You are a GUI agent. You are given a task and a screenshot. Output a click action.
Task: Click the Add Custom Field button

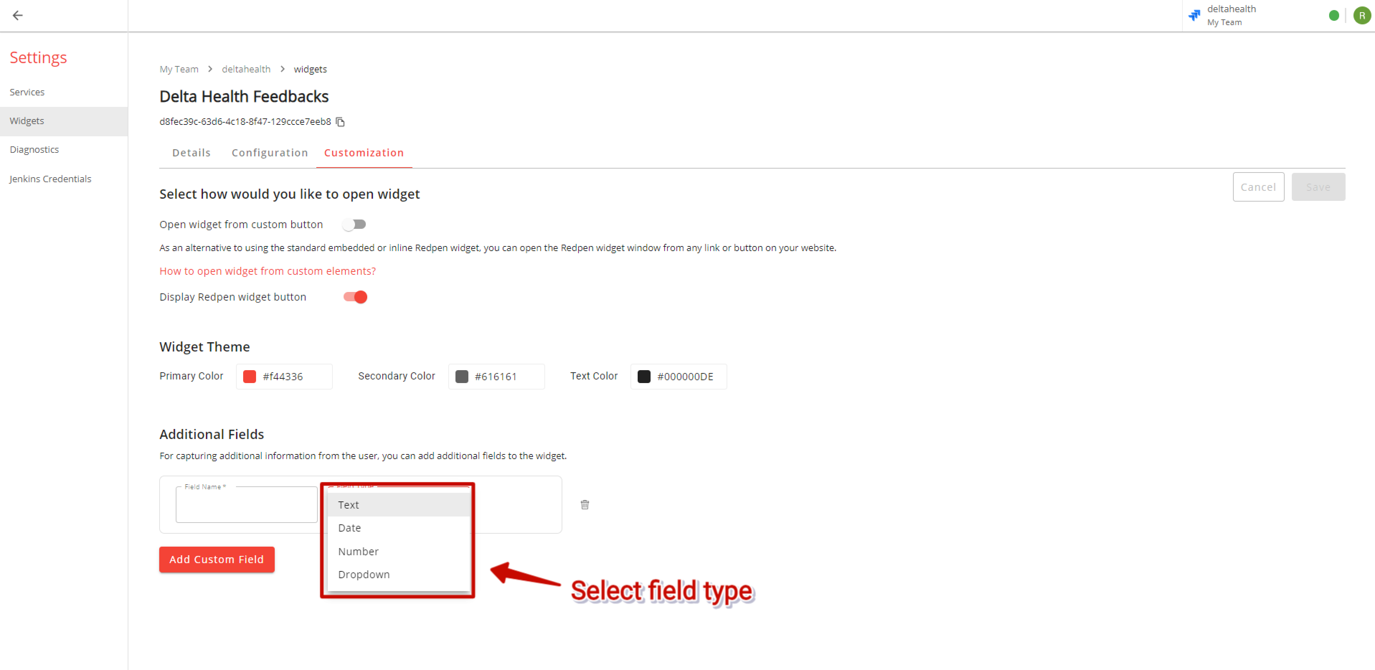[217, 559]
